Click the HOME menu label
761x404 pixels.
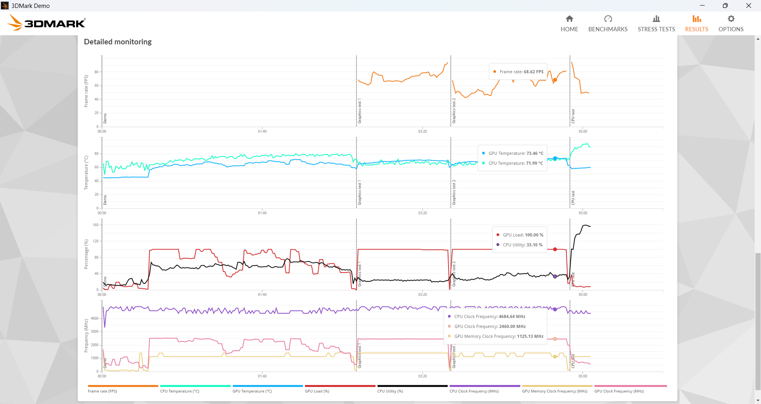pyautogui.click(x=569, y=29)
